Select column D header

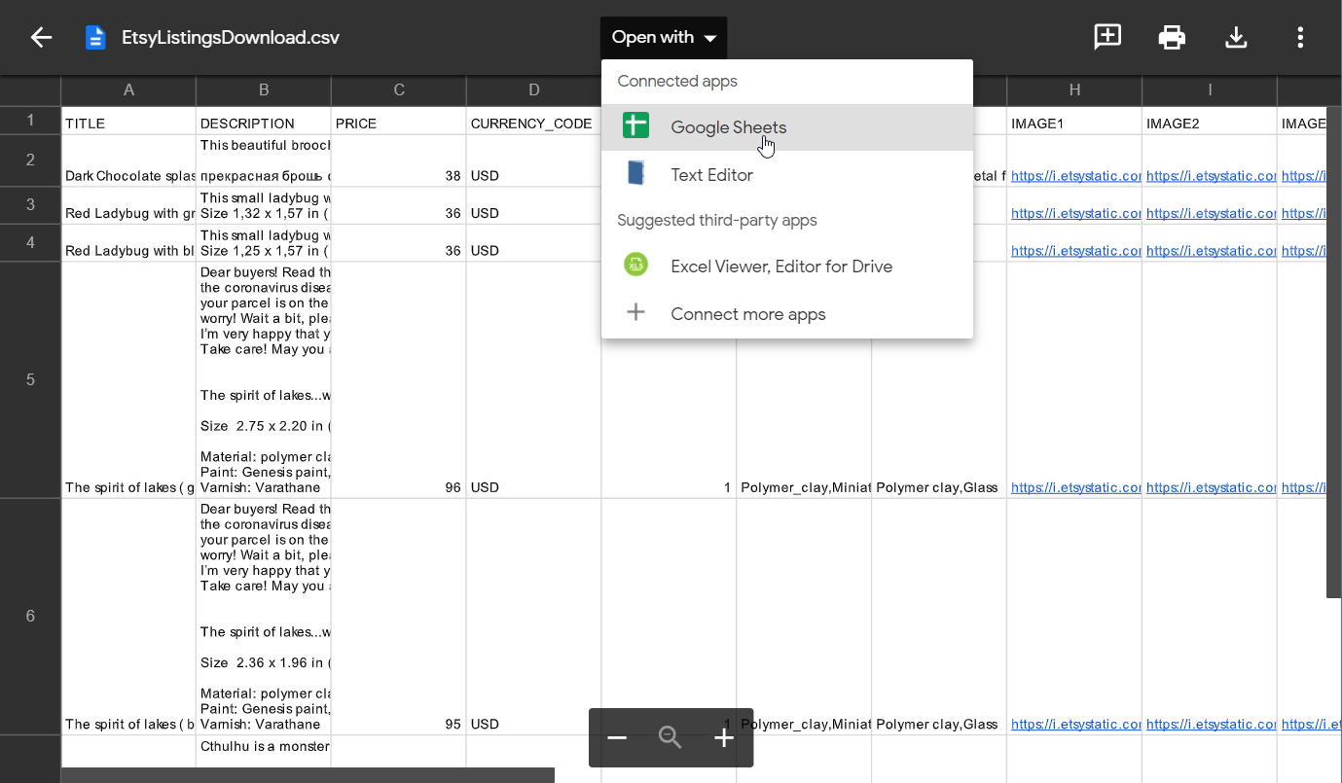(x=534, y=90)
